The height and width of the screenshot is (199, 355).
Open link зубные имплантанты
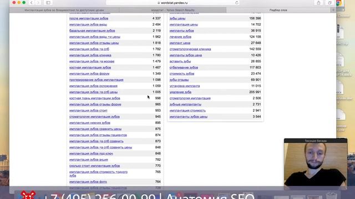pos(185,104)
